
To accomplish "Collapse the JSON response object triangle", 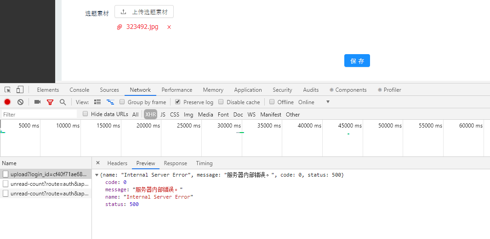I will (x=97, y=175).
